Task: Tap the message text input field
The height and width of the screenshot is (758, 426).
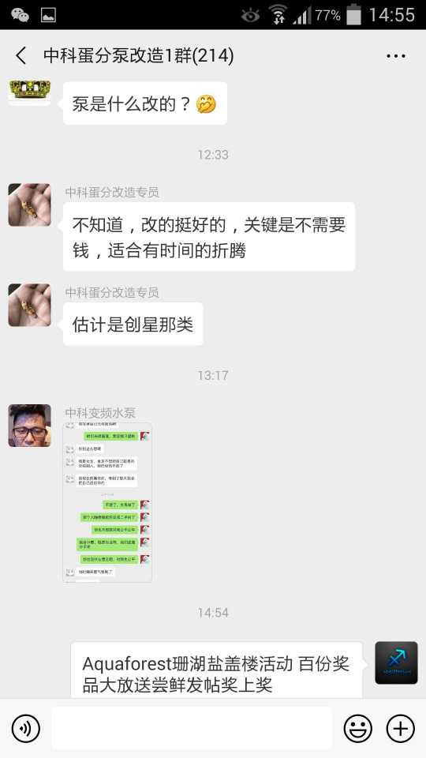Action: [192, 729]
